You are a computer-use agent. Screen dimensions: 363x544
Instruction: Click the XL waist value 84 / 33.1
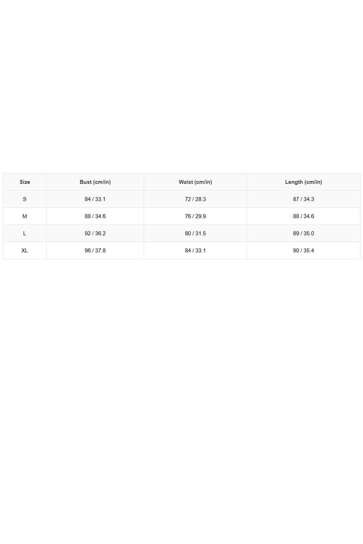(x=196, y=250)
